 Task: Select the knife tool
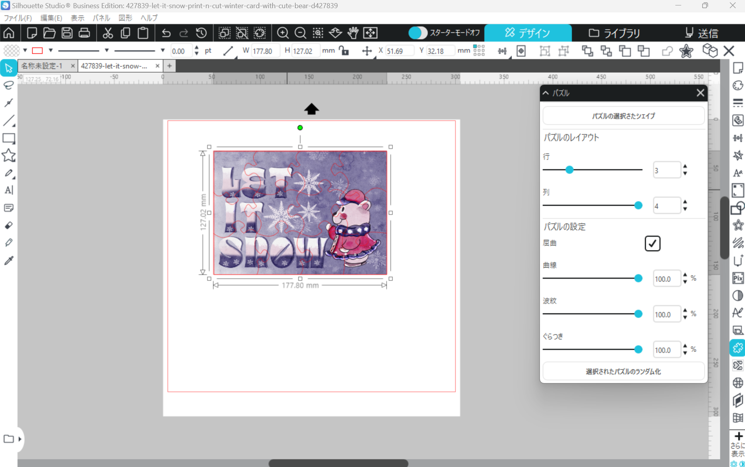[9, 243]
